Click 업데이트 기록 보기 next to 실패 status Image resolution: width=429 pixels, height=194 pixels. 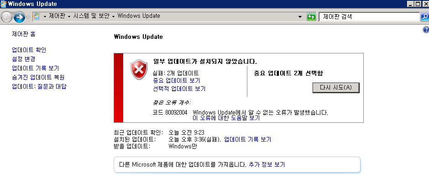click(248, 139)
